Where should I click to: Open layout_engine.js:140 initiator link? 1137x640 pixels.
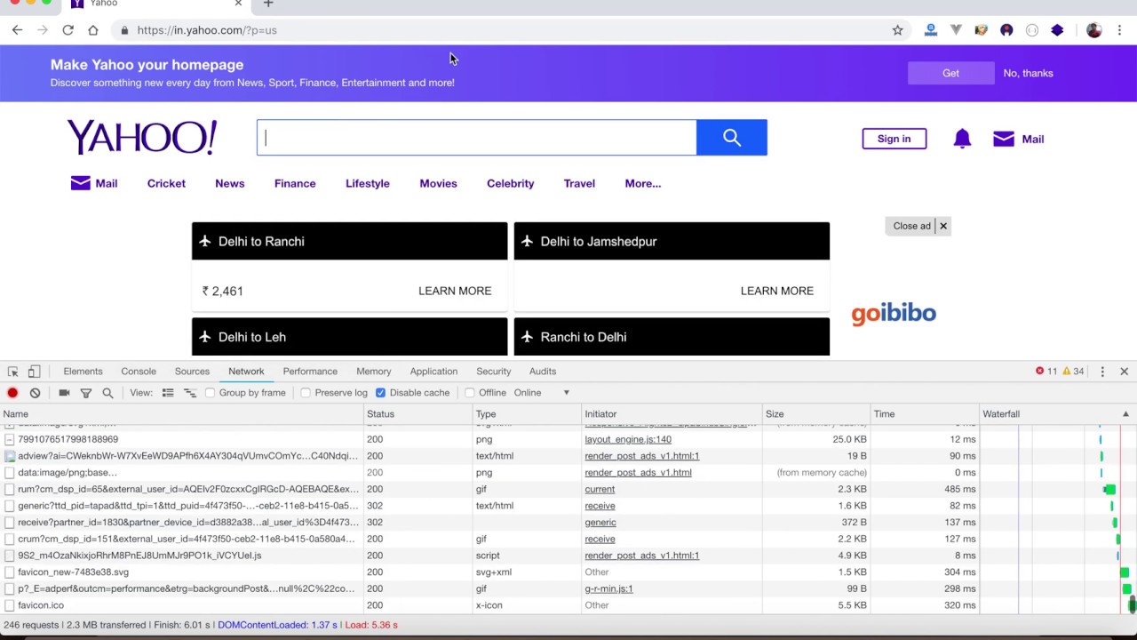[628, 439]
